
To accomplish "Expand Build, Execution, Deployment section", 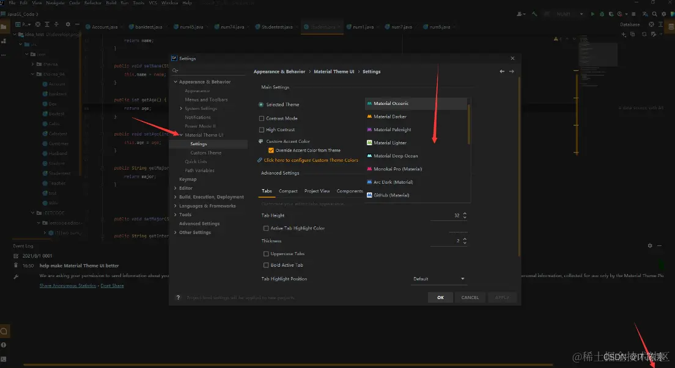I will pyautogui.click(x=175, y=197).
